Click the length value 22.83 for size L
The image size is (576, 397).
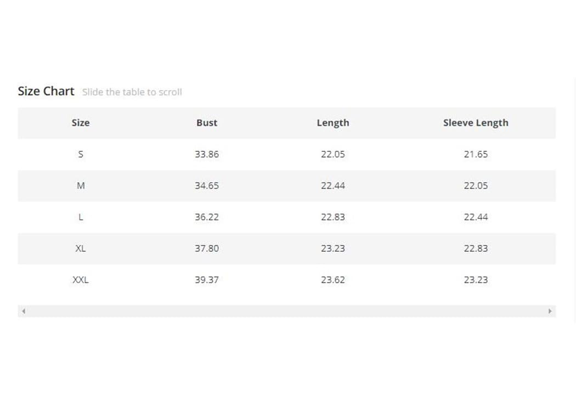click(x=333, y=217)
